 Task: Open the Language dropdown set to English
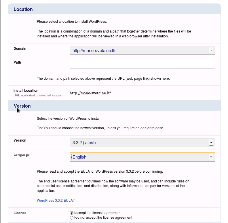pyautogui.click(x=142, y=157)
